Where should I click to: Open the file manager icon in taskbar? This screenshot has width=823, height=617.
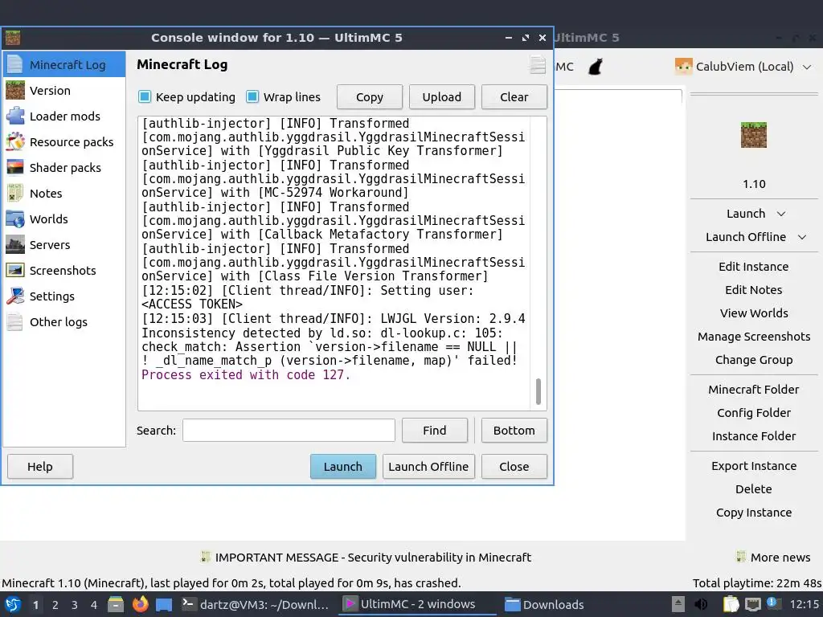click(116, 604)
